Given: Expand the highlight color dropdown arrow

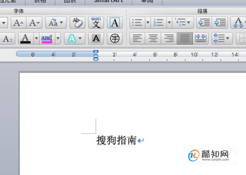Looking at the screenshot, I should click(58, 39).
